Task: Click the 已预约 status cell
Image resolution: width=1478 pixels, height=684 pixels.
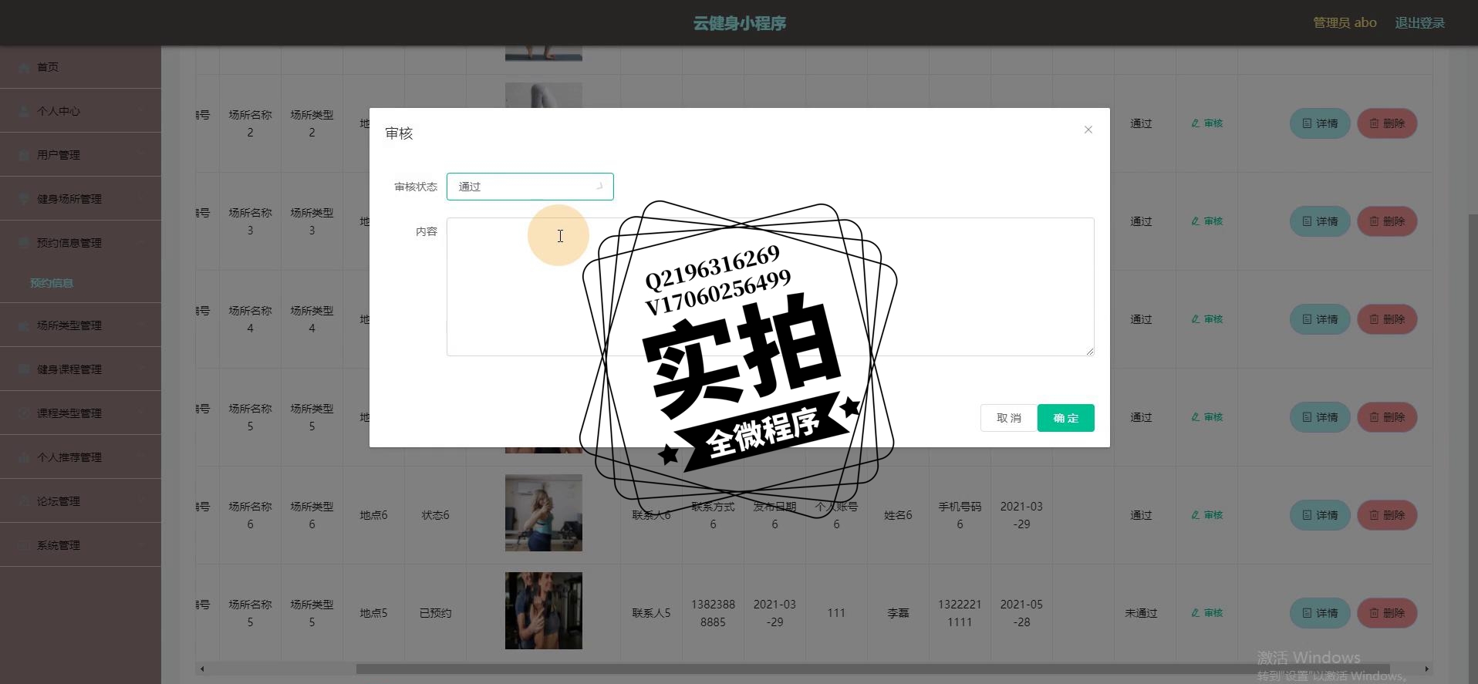Action: (x=435, y=613)
